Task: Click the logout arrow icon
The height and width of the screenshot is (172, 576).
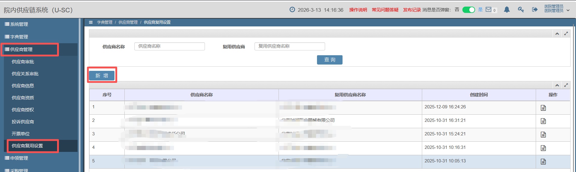Action: point(535,10)
